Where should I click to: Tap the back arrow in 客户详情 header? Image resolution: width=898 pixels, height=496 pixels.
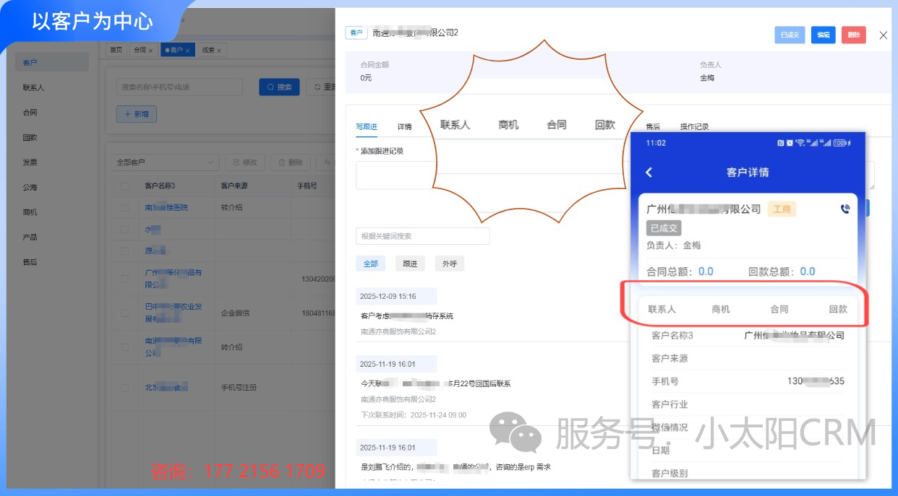point(649,173)
